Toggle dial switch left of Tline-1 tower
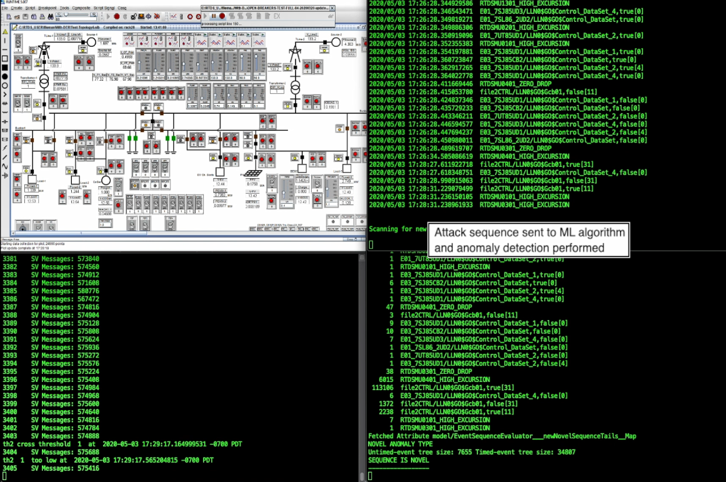726x482 pixels. point(18,43)
